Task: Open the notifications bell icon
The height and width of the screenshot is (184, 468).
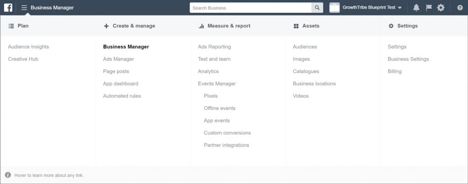Action: click(x=416, y=8)
